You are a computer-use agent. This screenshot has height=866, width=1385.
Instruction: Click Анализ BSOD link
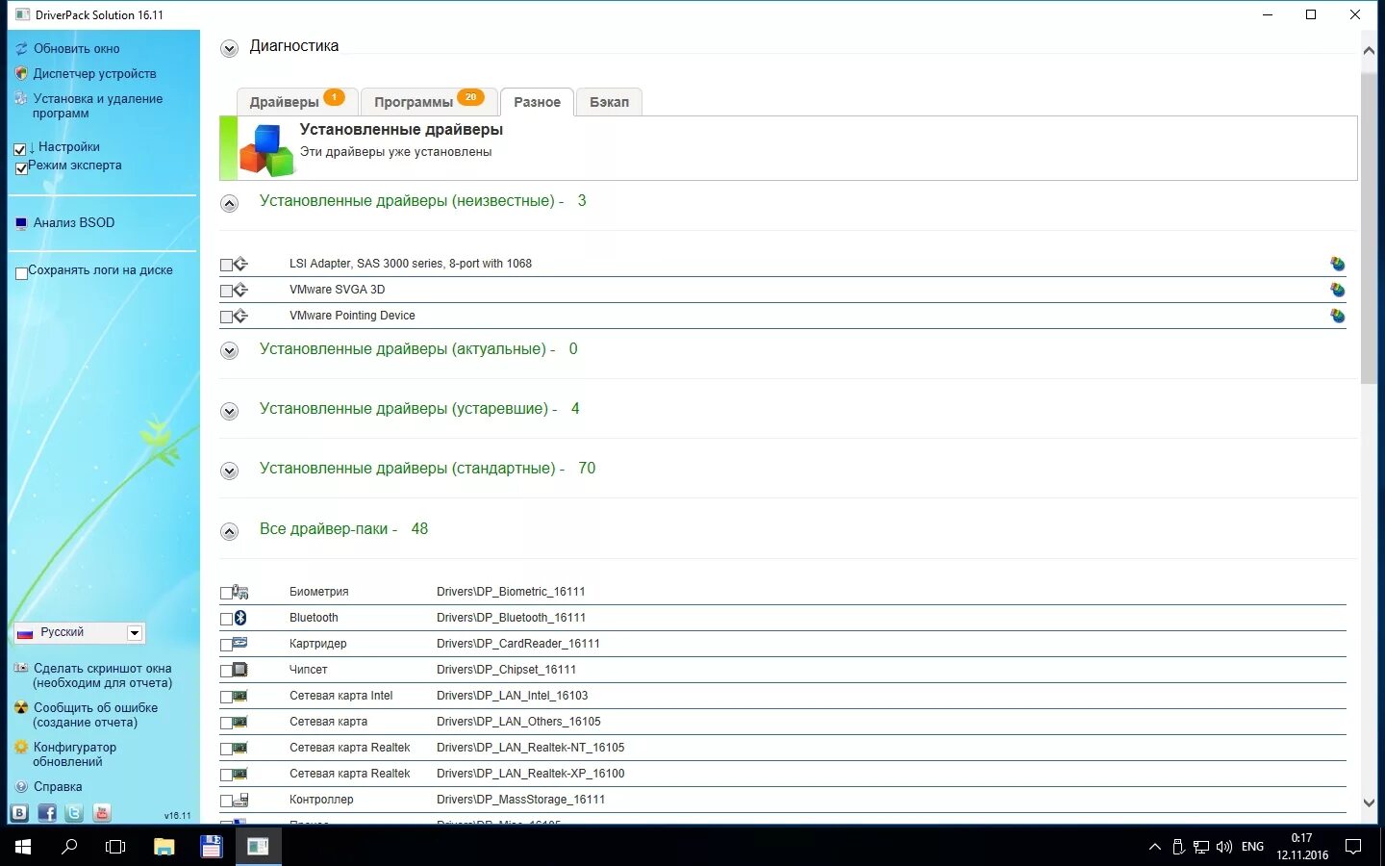click(74, 222)
